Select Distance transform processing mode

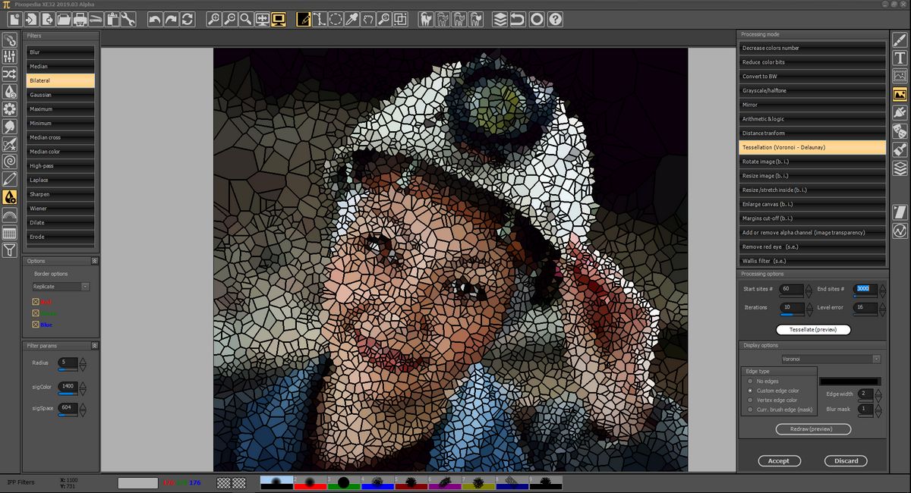(812, 133)
